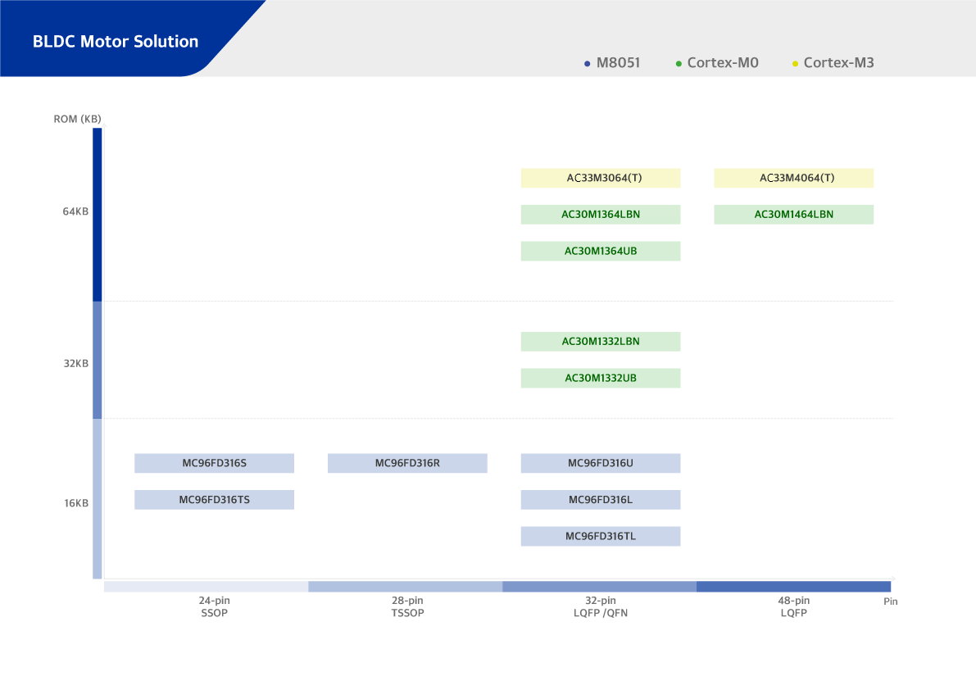Image resolution: width=976 pixels, height=690 pixels.
Task: Click the AC30M1464LBN green box
Action: [x=793, y=215]
